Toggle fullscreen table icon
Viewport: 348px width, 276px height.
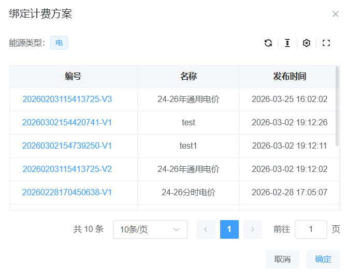click(326, 43)
